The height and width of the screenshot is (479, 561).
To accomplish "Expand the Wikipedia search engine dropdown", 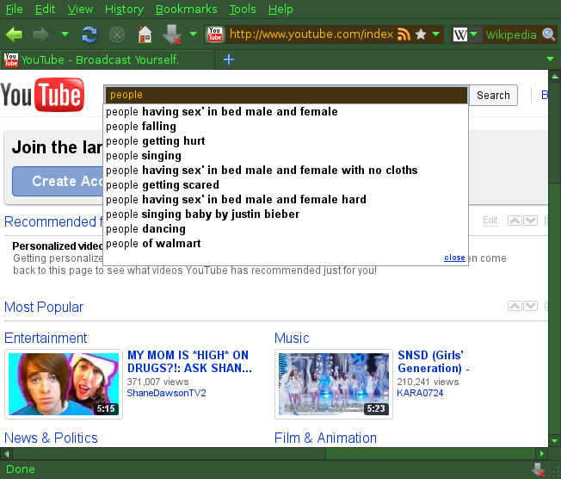I will point(474,34).
